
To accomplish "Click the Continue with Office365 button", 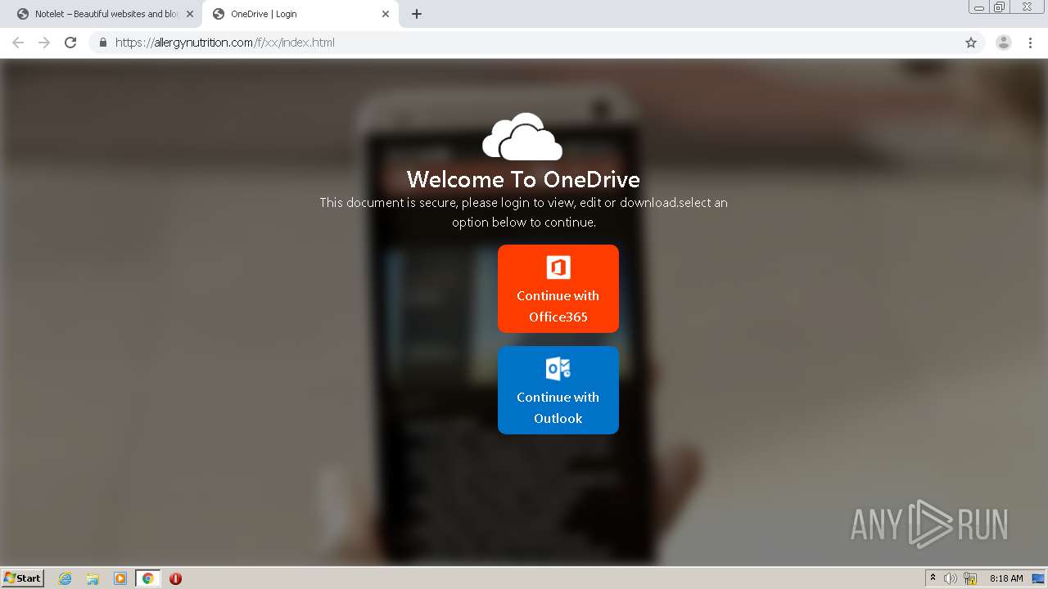I will (558, 289).
